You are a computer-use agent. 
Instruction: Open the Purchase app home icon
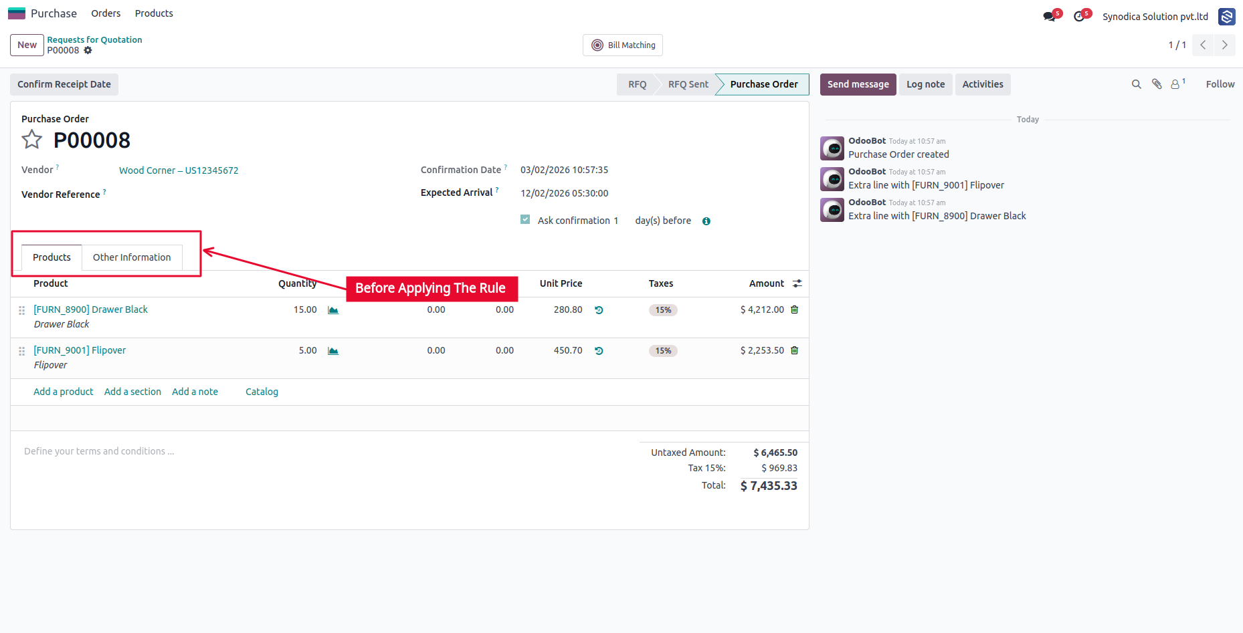point(16,13)
